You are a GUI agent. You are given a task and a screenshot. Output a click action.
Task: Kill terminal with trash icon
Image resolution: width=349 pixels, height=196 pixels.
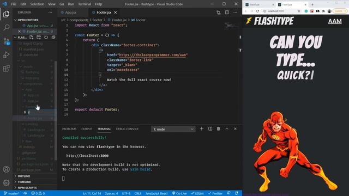[218, 129]
